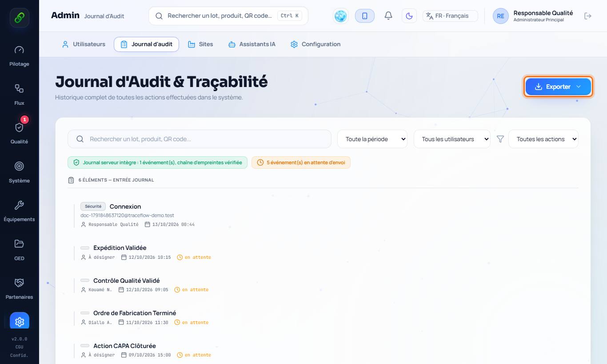
Task: Select the Journal d'audit tab
Action: pyautogui.click(x=147, y=44)
